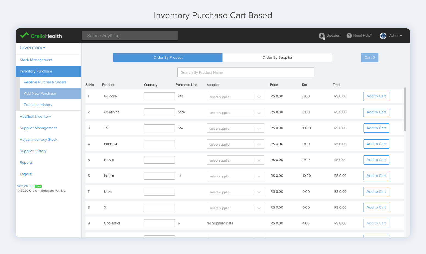The height and width of the screenshot is (254, 426).
Task: Click the Cart 0 button
Action: coord(369,57)
